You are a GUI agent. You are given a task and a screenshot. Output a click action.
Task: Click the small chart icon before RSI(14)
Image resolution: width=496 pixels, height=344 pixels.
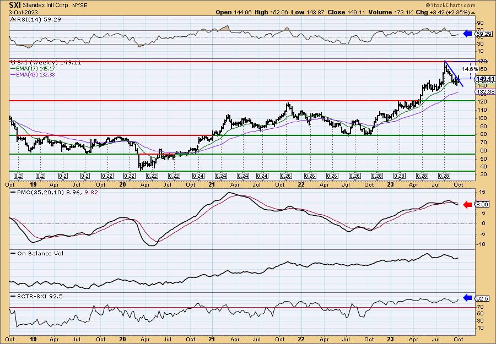tap(12, 19)
